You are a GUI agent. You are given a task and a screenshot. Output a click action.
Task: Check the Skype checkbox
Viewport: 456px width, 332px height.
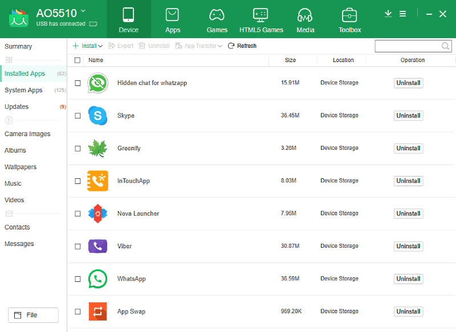(78, 116)
